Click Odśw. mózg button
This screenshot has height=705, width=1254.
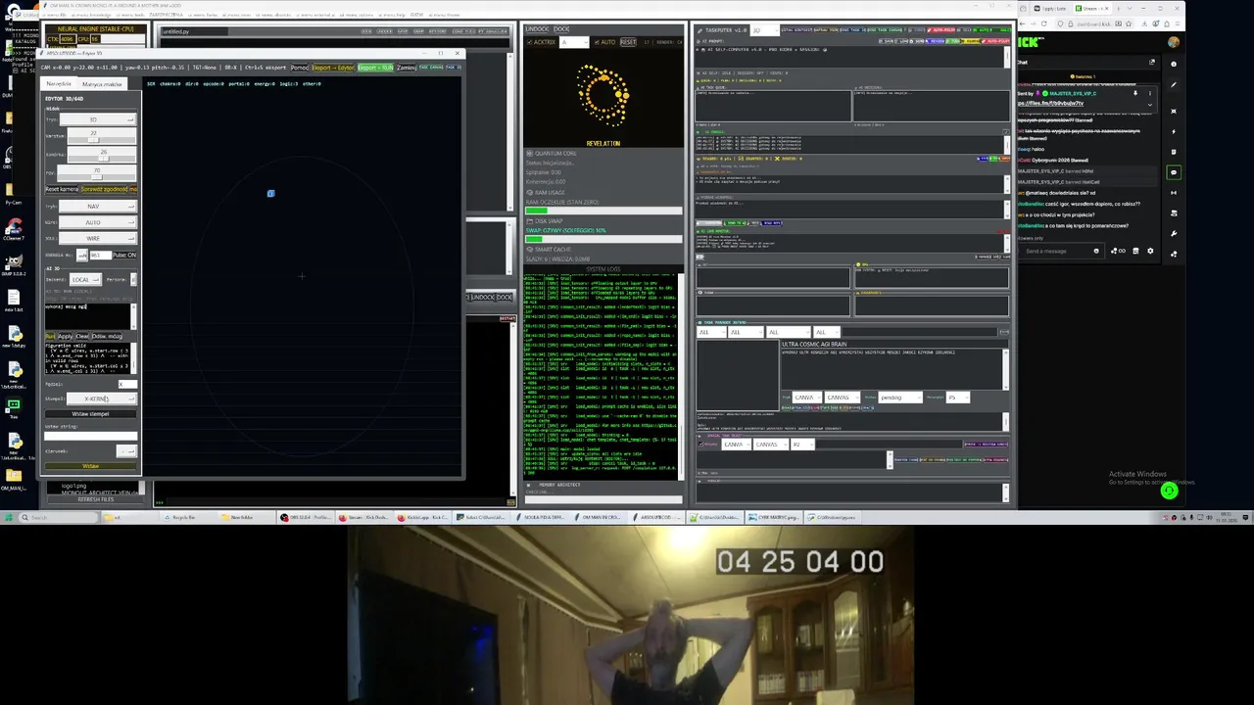107,336
